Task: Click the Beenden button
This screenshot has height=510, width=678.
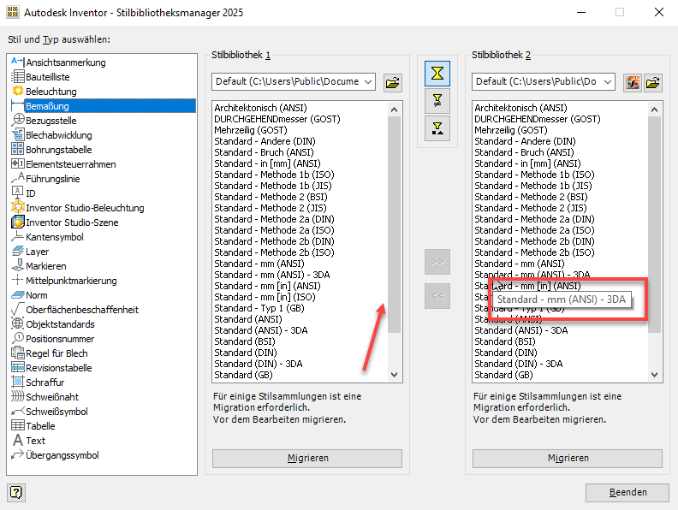Action: pos(627,492)
